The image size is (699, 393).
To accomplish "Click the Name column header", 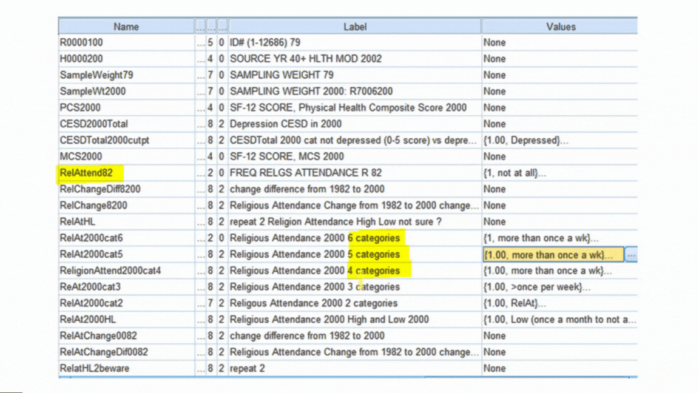I will tap(126, 27).
